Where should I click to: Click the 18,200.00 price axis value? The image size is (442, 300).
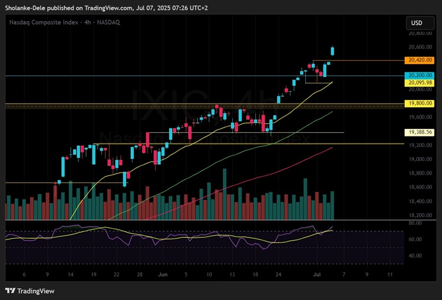tap(420, 215)
